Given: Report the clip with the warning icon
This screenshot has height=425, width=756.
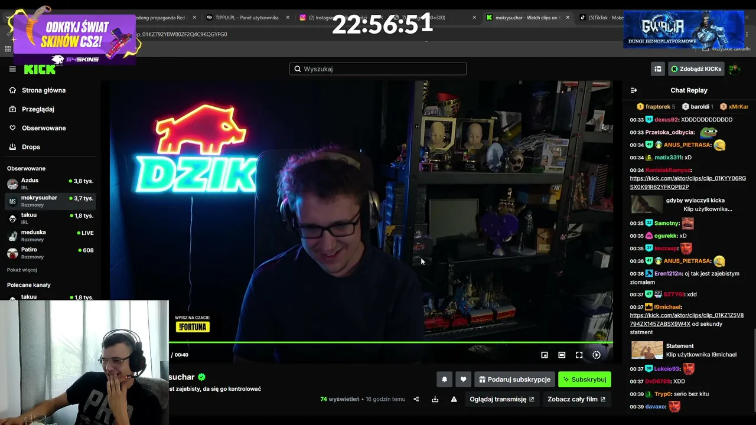Looking at the screenshot, I should click(454, 399).
